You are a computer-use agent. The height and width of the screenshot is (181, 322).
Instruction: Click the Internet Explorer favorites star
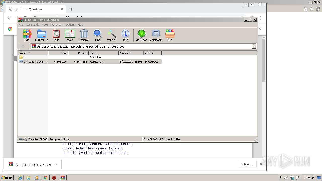312,9
